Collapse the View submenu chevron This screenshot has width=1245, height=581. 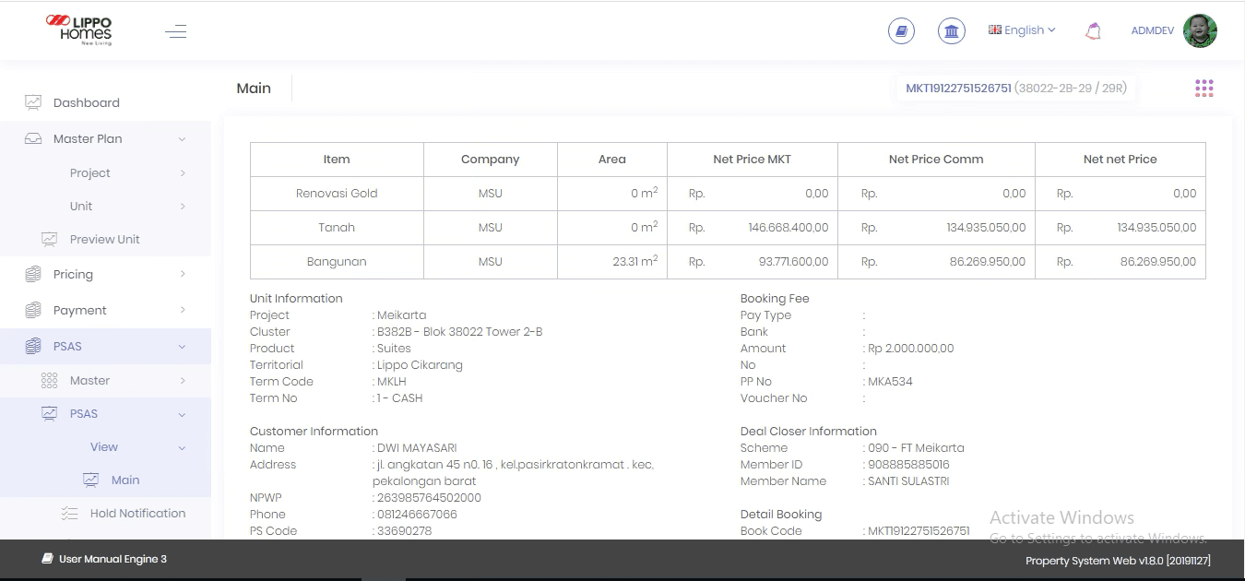click(182, 448)
